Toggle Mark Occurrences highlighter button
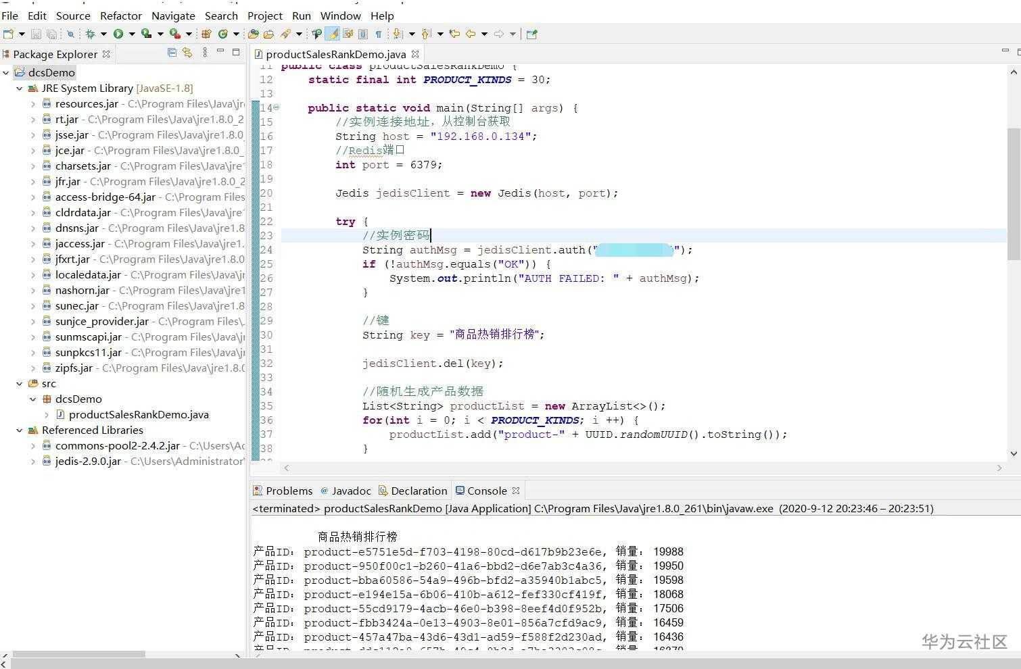The width and height of the screenshot is (1021, 669). [333, 34]
